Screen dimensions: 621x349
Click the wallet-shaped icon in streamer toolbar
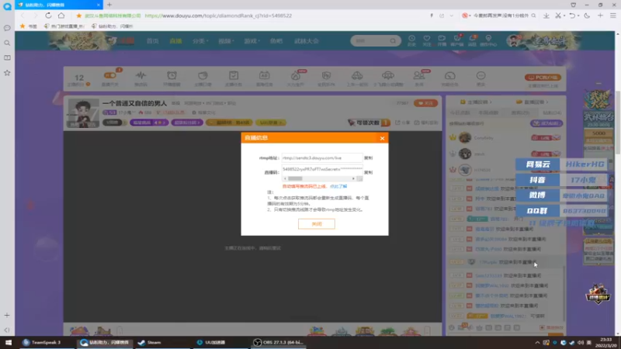tap(203, 75)
